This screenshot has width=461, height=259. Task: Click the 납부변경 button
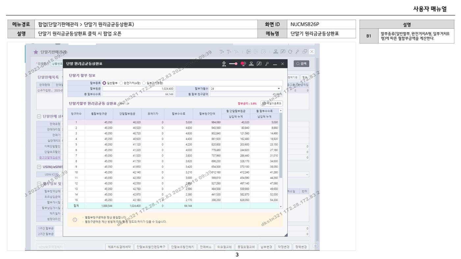click(266, 247)
